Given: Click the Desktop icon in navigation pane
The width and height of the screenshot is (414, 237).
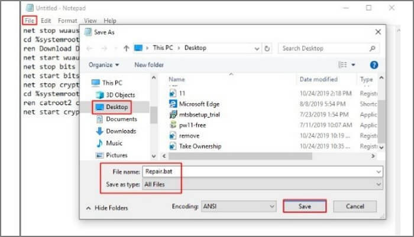Looking at the screenshot, I should 99,107.
